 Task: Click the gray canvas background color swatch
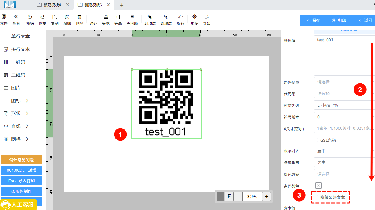point(220,197)
